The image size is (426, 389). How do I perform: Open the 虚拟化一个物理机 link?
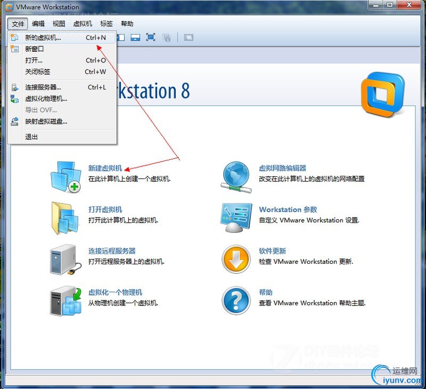point(115,292)
